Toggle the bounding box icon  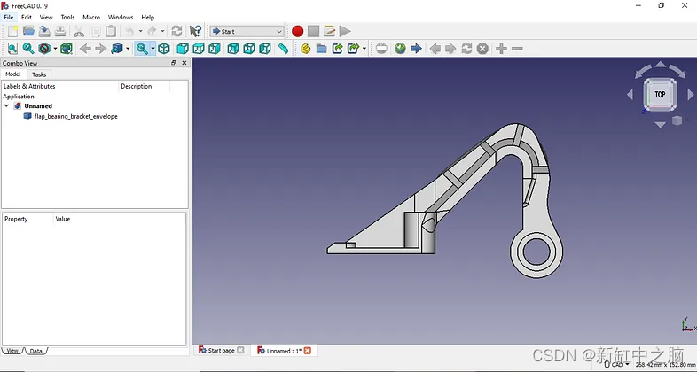67,49
